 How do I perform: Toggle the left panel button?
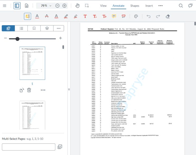pos(17,6)
